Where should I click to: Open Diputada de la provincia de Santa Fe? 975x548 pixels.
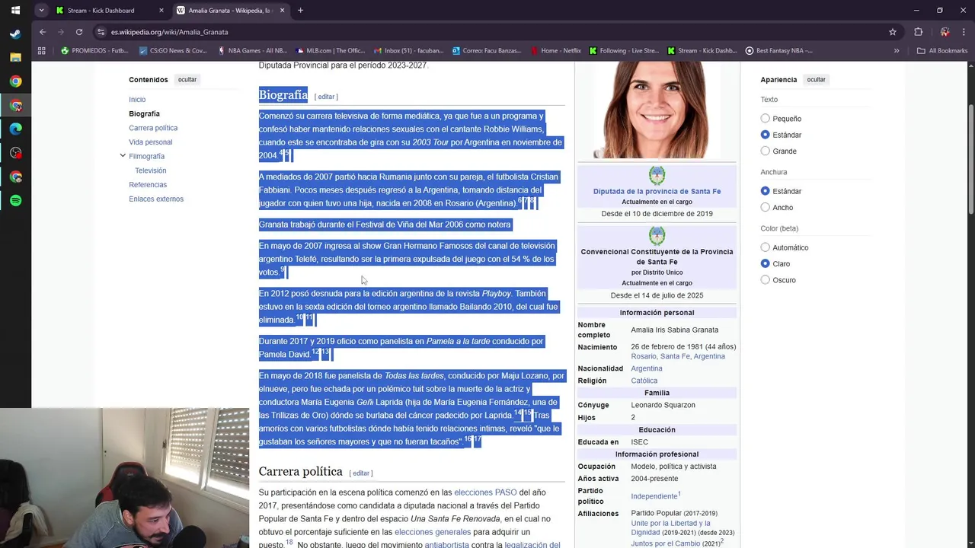coord(657,191)
